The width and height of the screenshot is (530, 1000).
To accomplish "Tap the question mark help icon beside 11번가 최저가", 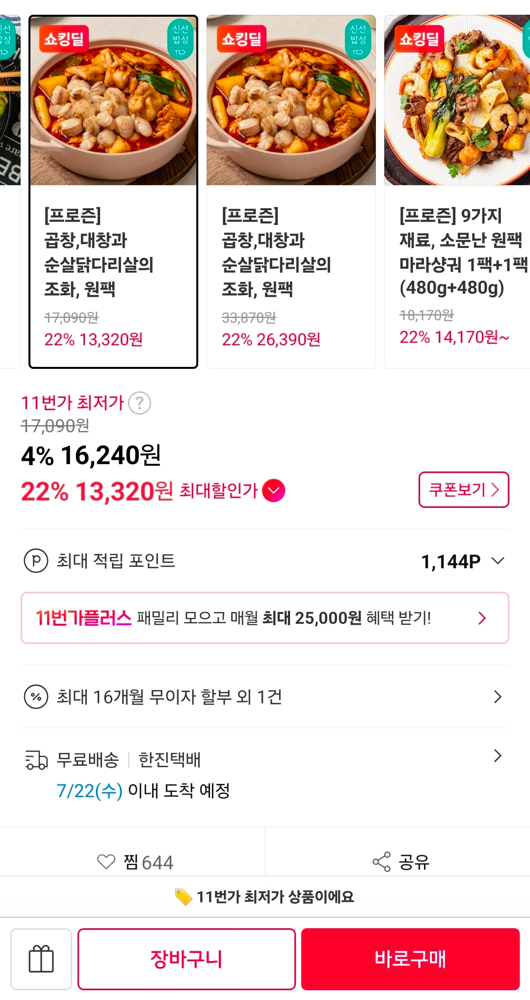I will [139, 403].
